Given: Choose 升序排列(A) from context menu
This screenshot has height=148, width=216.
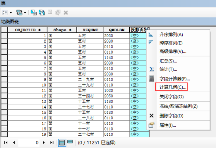Looking at the screenshot, I should [171, 35].
